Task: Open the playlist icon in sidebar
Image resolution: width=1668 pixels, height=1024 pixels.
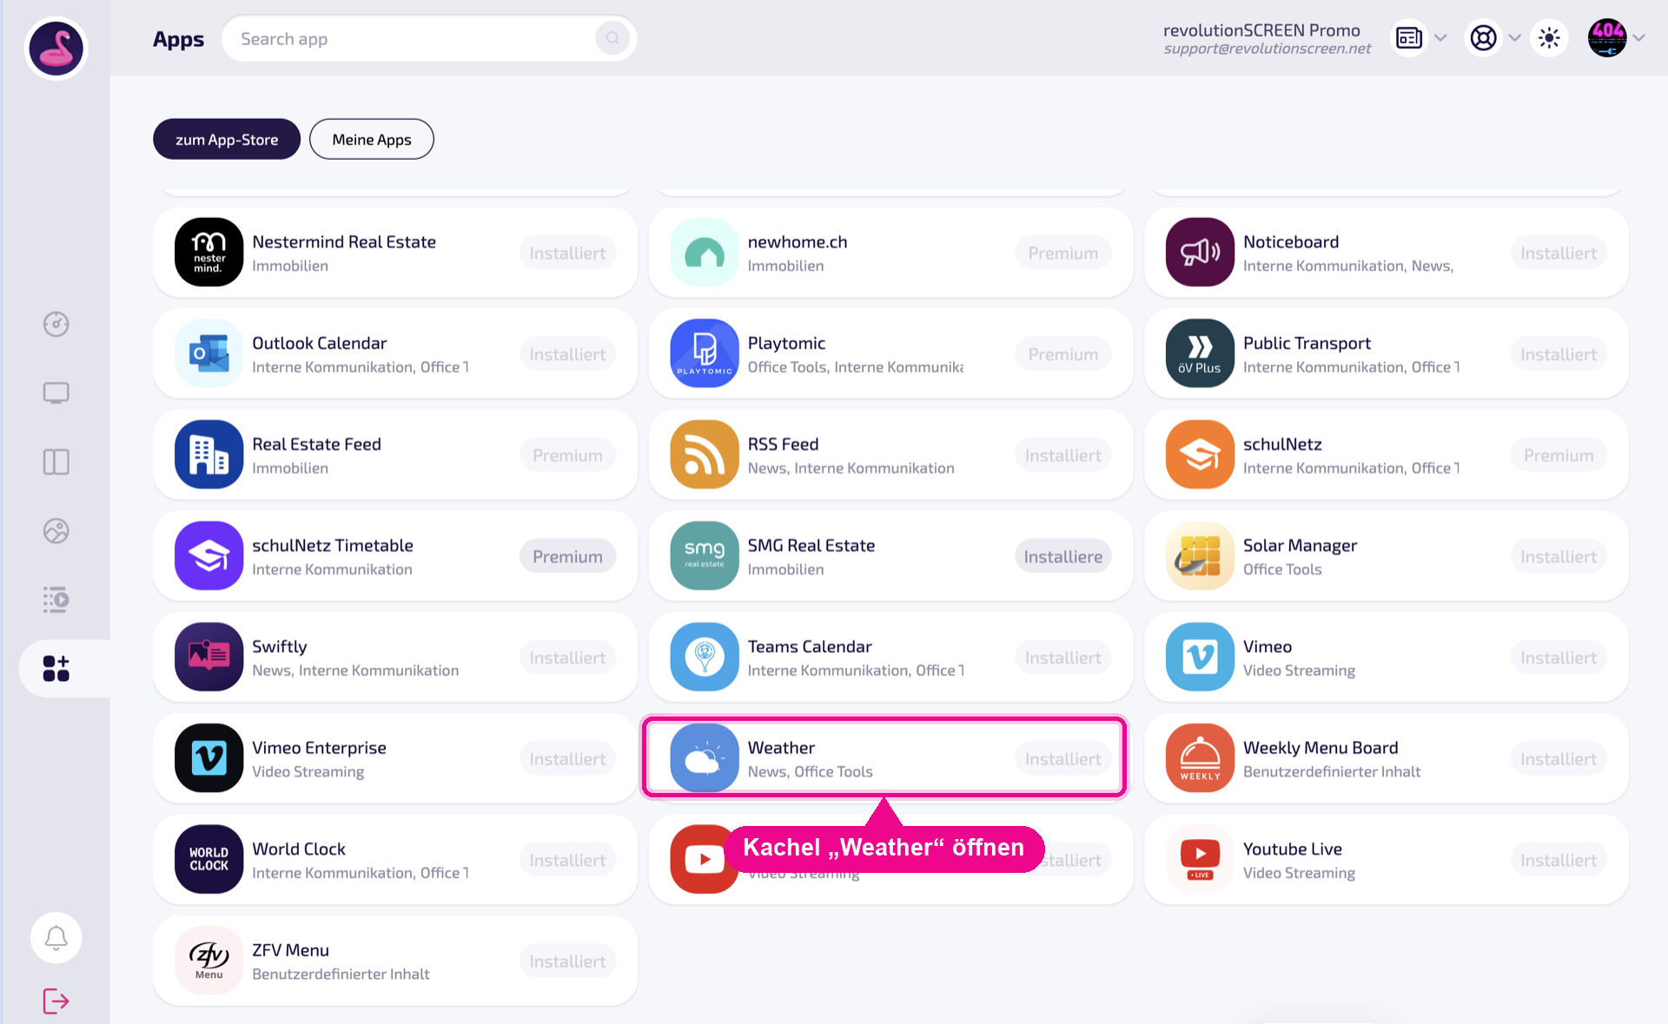Action: click(56, 599)
